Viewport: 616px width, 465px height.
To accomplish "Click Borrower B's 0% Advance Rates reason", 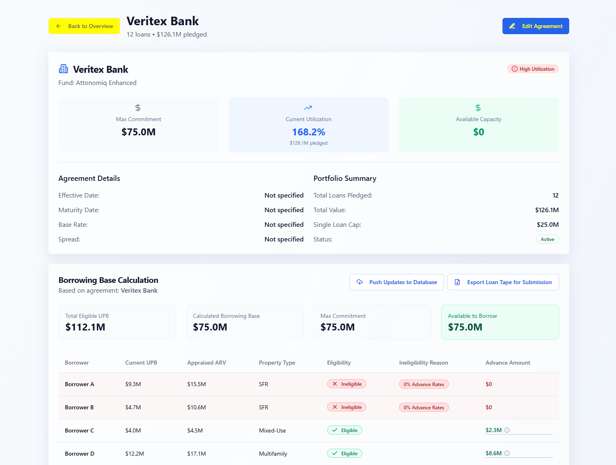I will tap(424, 407).
